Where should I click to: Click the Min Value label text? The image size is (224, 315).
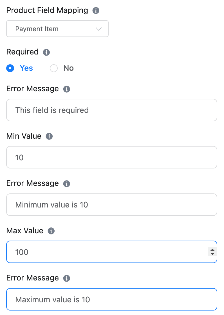tap(24, 136)
